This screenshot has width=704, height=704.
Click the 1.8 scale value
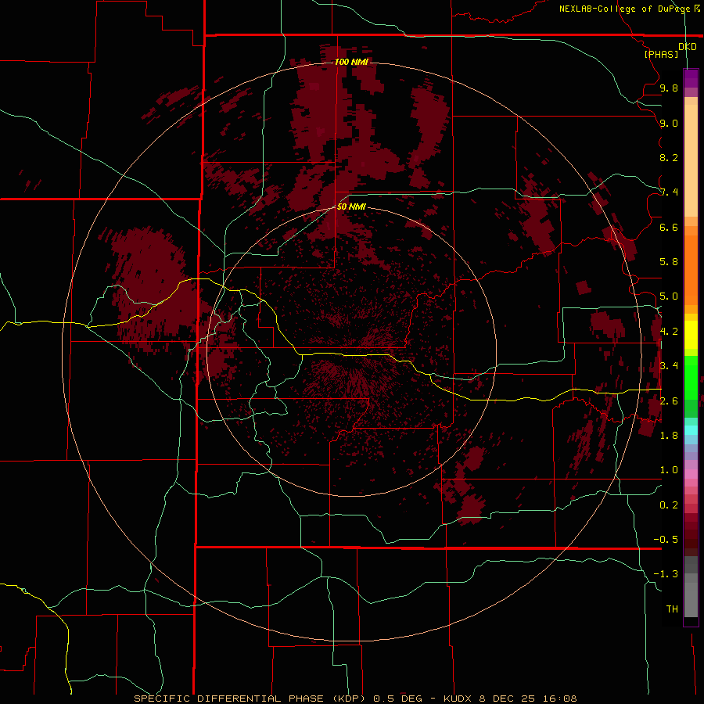(x=669, y=436)
